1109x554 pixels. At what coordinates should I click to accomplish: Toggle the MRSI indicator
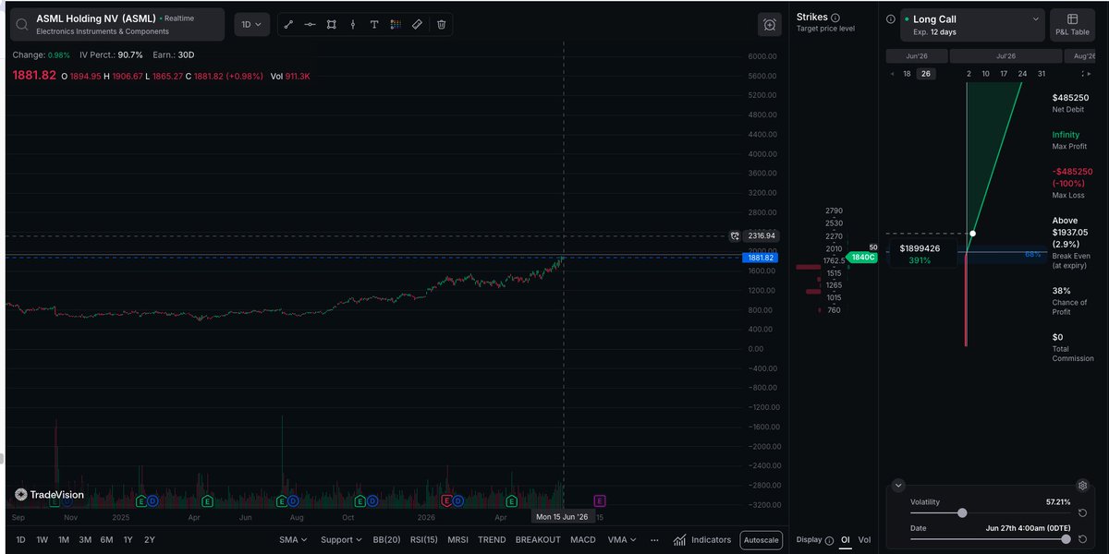click(458, 540)
